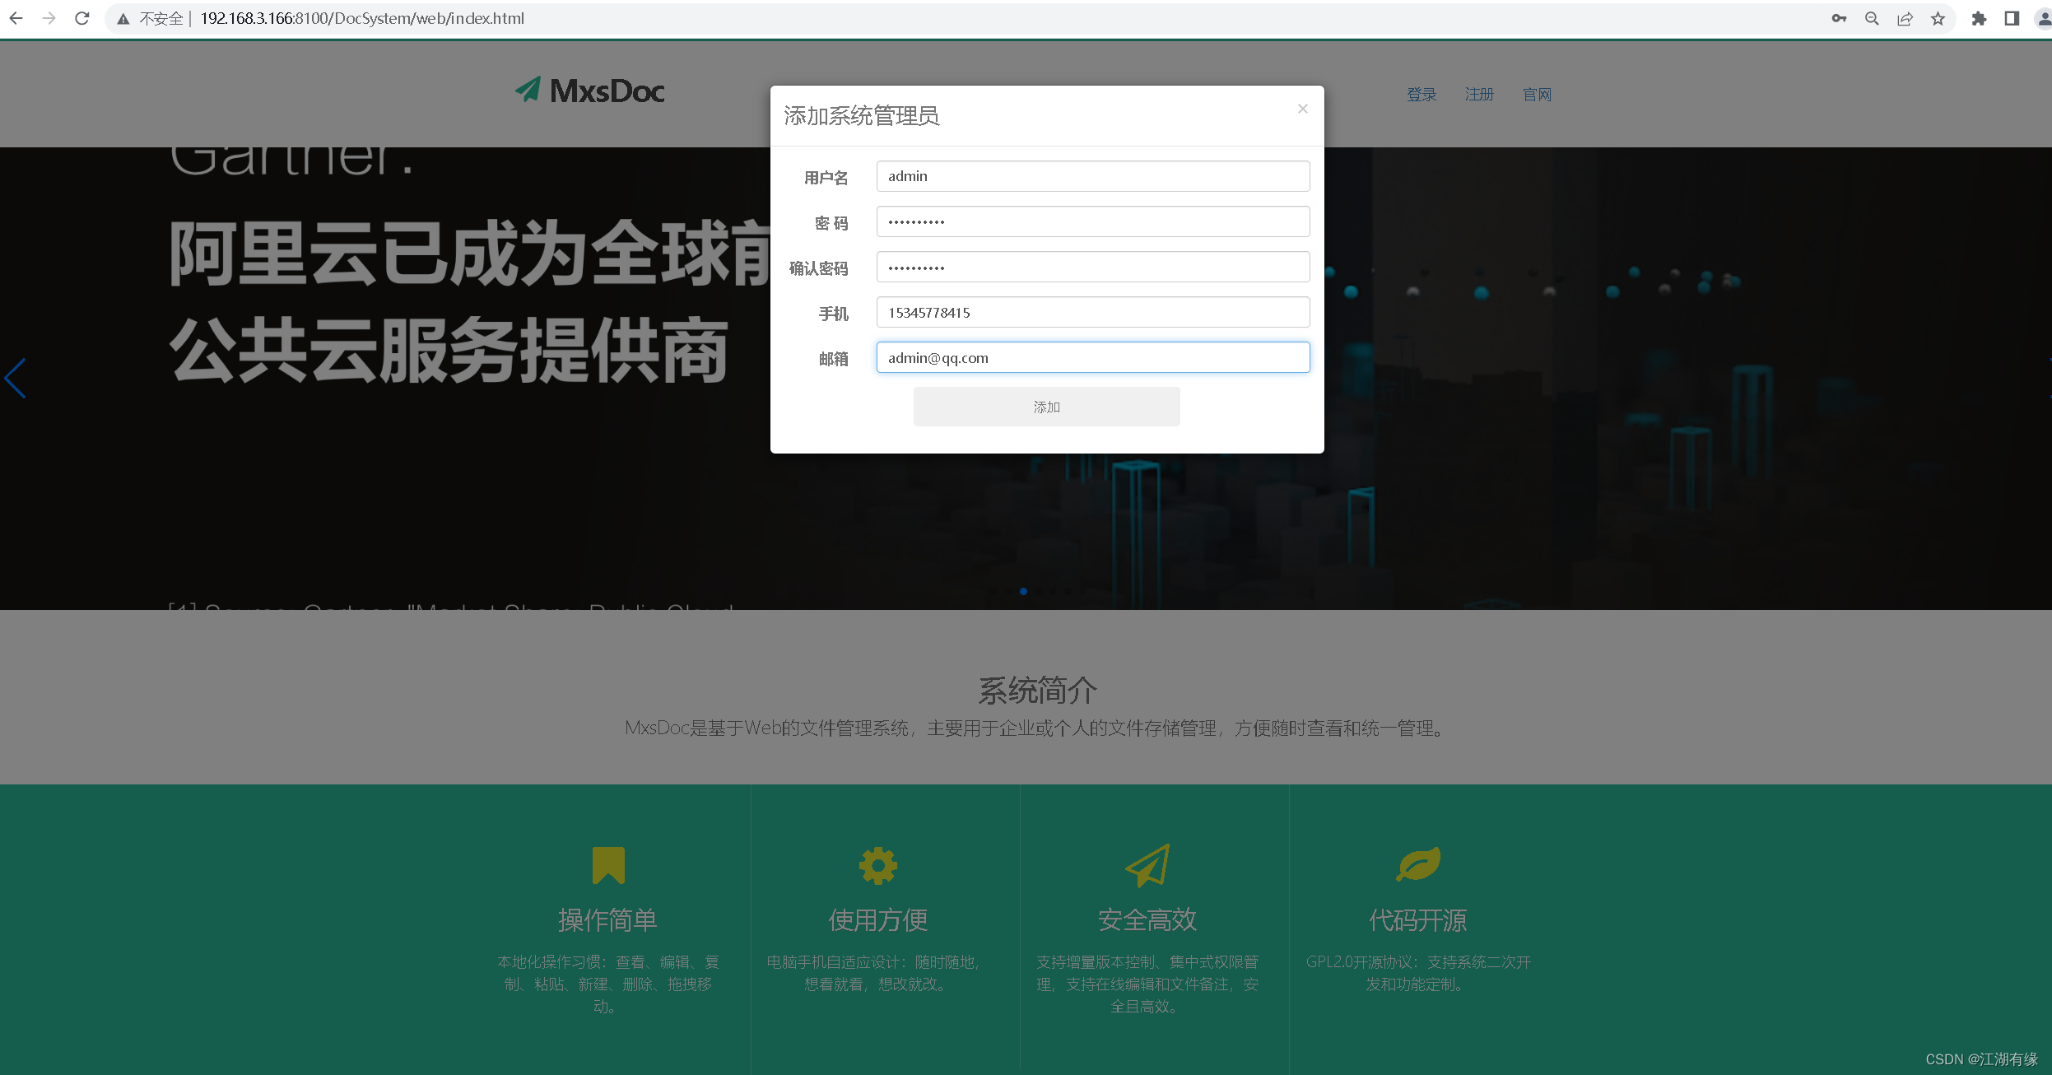
Task: Open the 登录 navigation item
Action: pos(1421,94)
